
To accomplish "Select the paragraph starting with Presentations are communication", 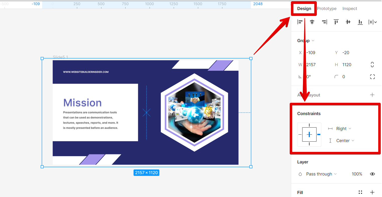I will click(x=91, y=120).
